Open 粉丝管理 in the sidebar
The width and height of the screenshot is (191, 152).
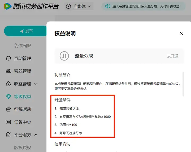(x=23, y=71)
